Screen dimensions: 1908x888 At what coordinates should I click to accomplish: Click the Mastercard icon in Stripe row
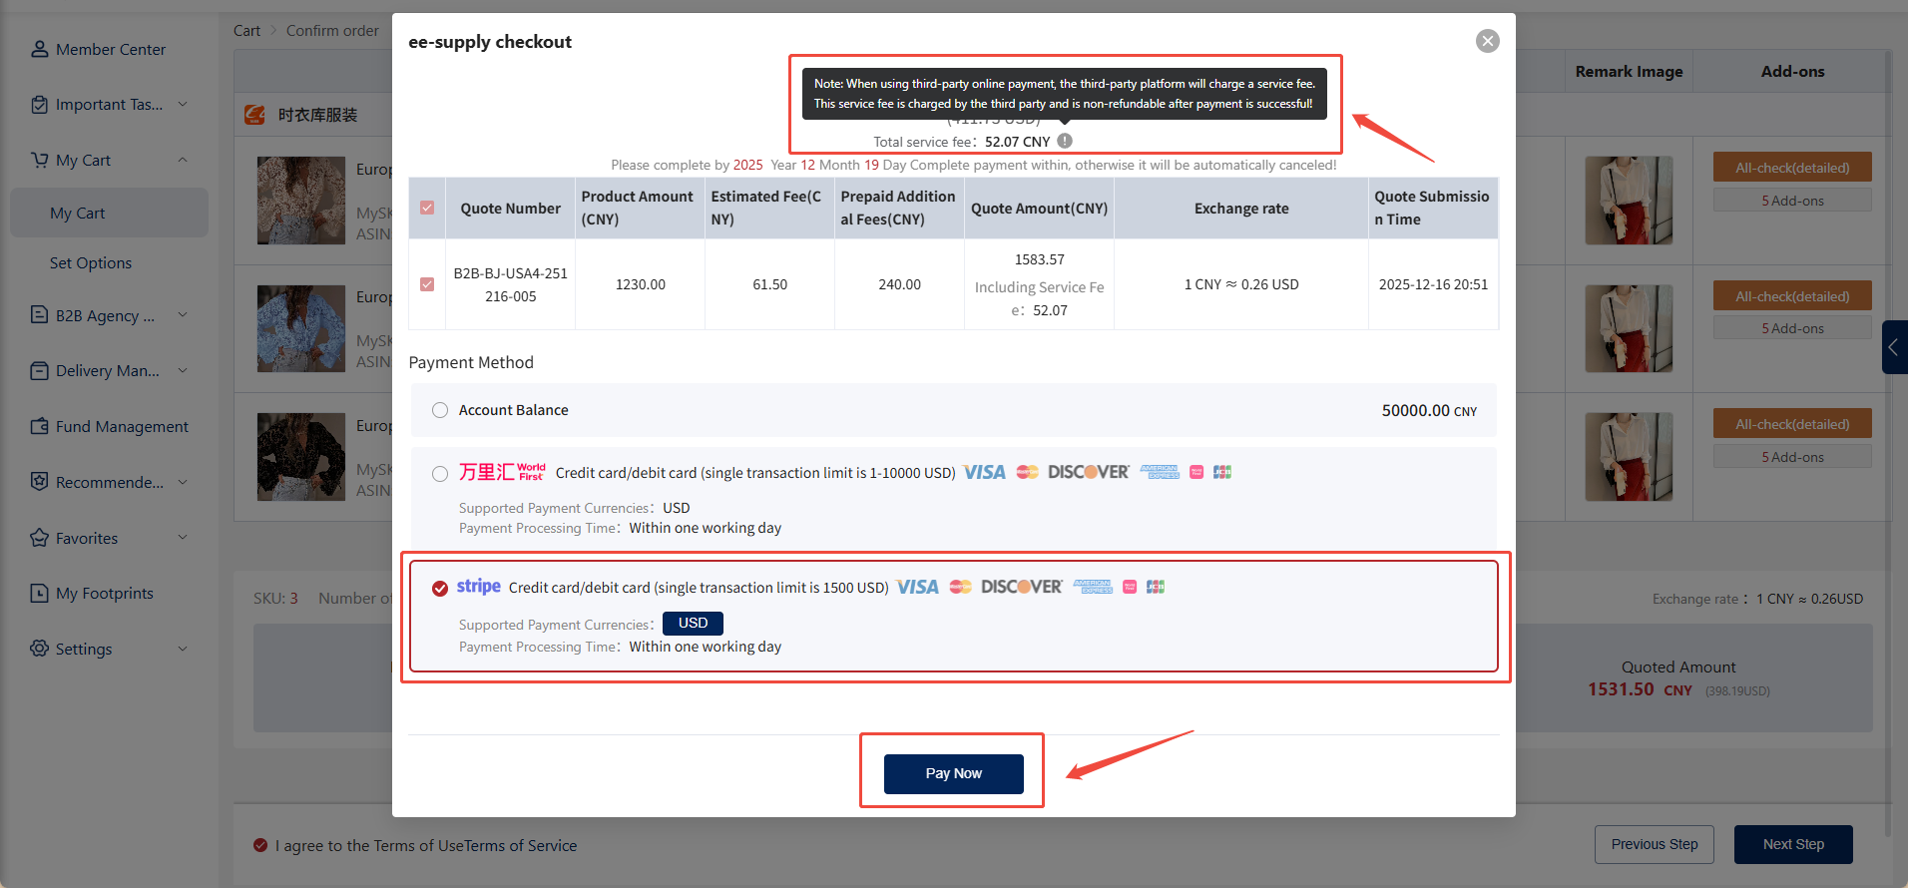pyautogui.click(x=960, y=587)
